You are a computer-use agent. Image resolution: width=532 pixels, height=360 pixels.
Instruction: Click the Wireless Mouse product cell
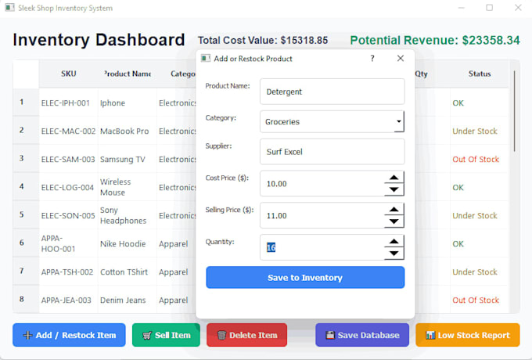(x=128, y=187)
